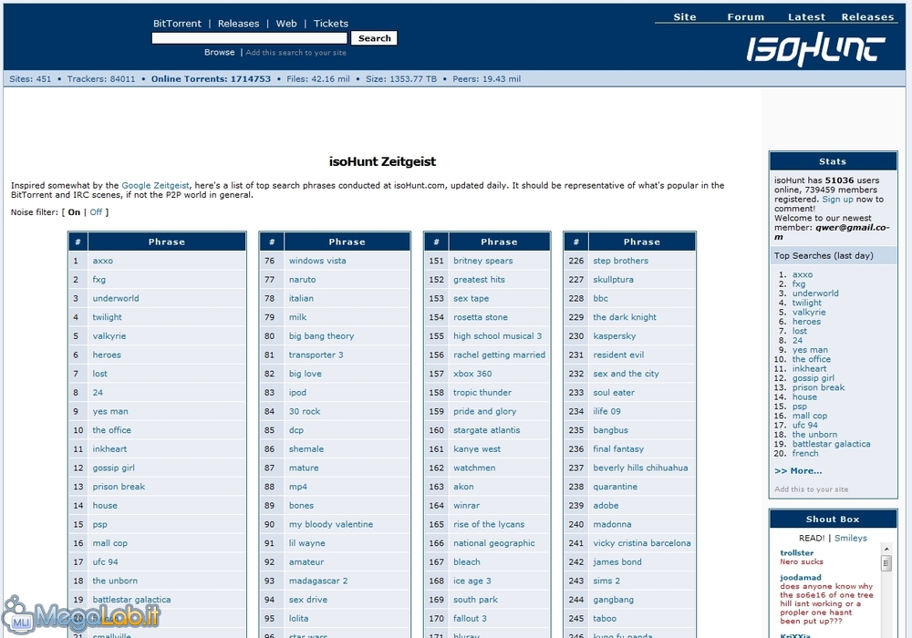Open phrase 'rosetta stone'
The width and height of the screenshot is (912, 638).
[481, 316]
